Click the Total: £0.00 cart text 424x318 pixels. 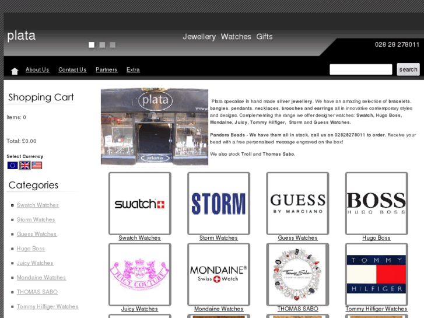click(22, 141)
